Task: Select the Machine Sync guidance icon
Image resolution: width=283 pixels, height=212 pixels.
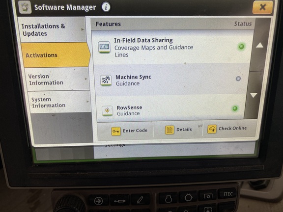Action: 106,80
